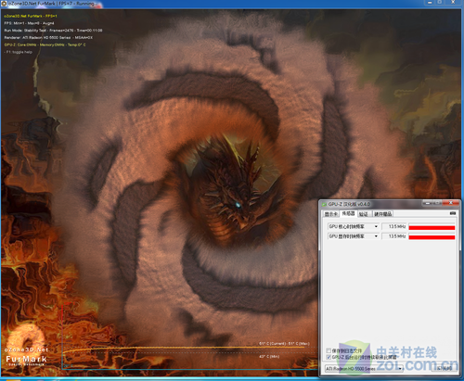Expand the GPU memory clock sensor dropdown
Viewport: 464px width, 381px height.
376,236
